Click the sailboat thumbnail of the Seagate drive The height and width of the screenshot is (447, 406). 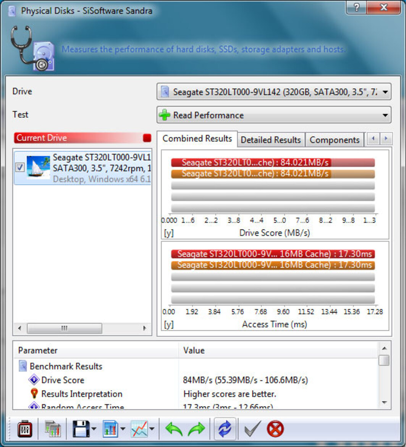38,167
